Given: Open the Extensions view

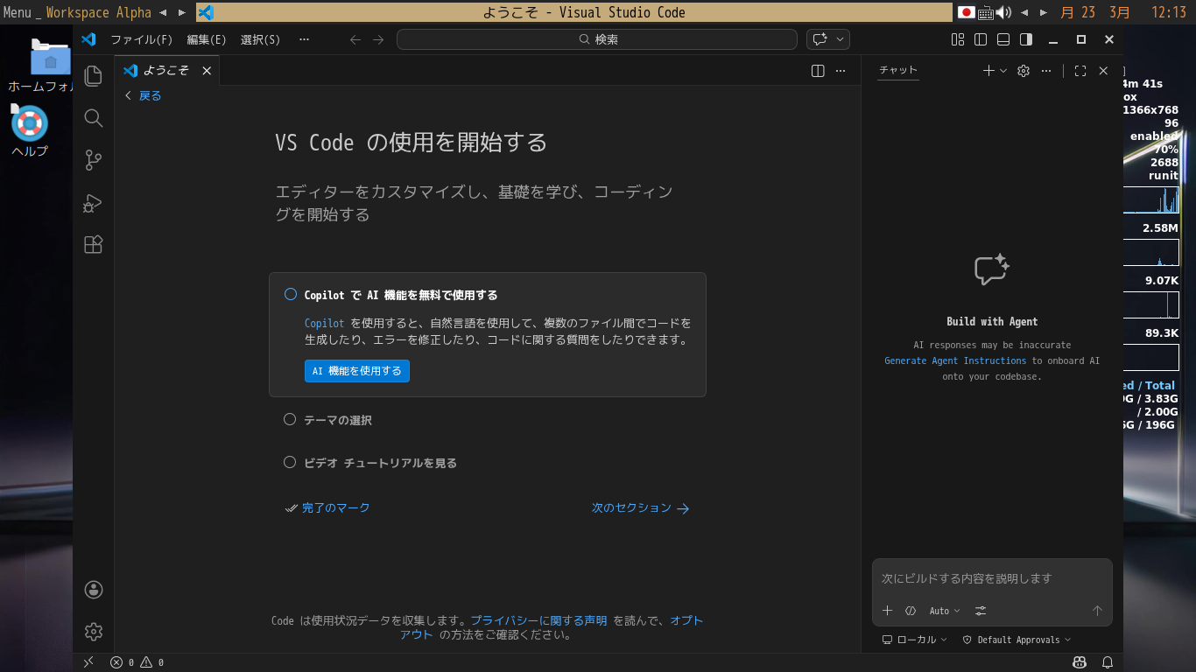Looking at the screenshot, I should [94, 245].
